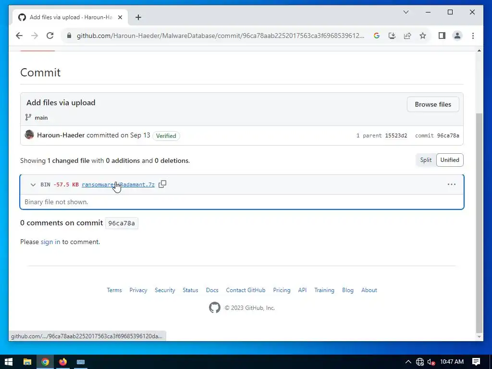Open the Security footer link

click(x=165, y=290)
